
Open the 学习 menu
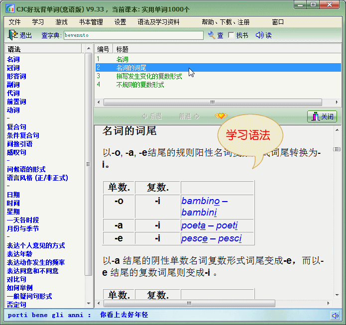38,22
